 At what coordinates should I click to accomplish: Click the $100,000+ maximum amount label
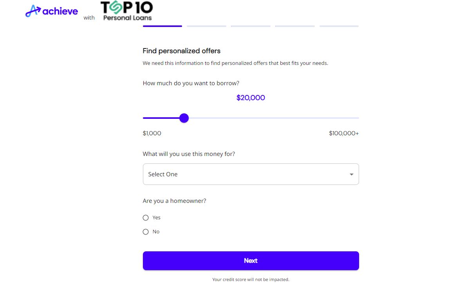click(x=343, y=133)
